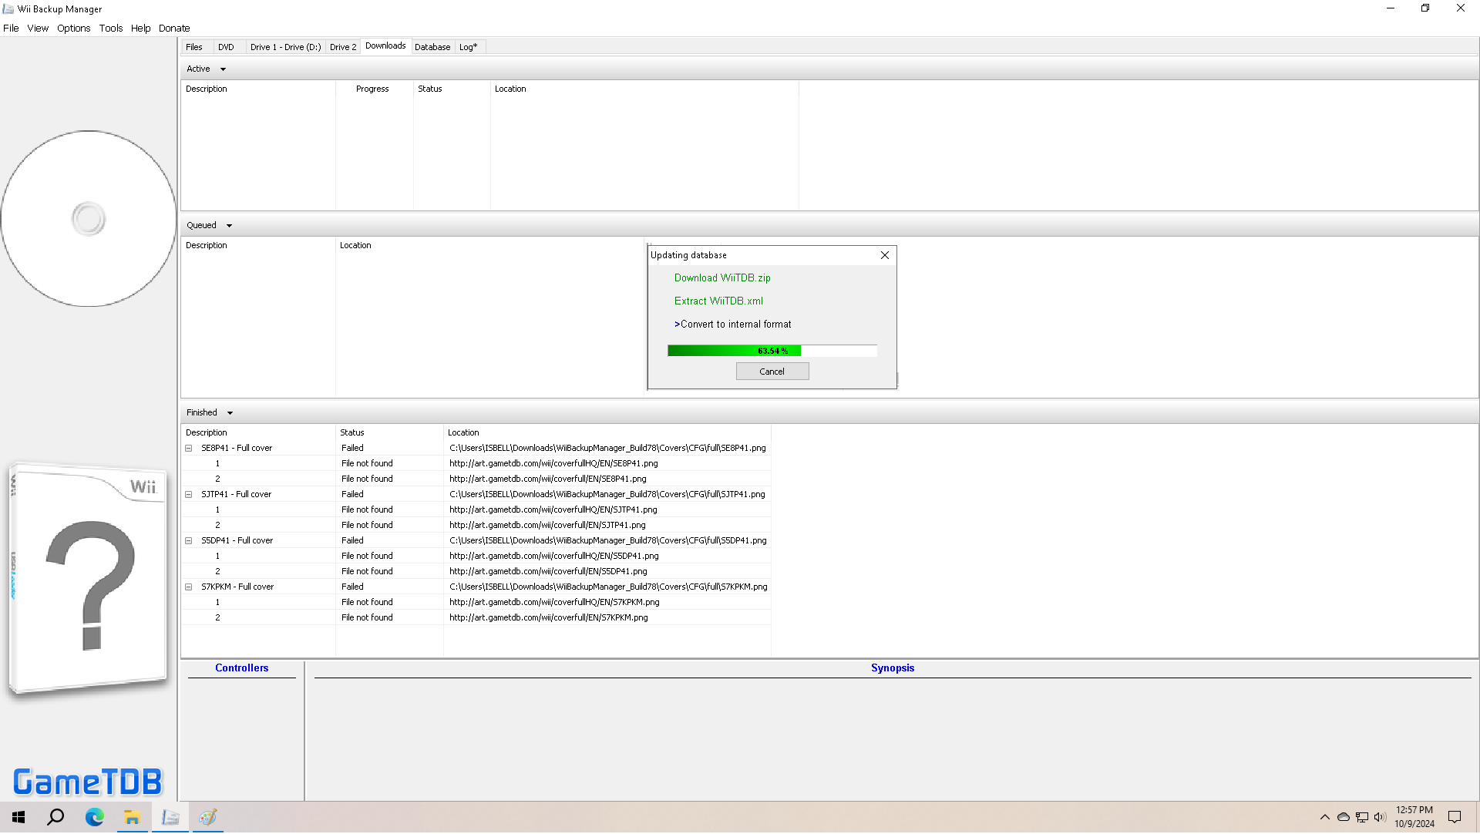Click the coverfullHQ/EN/S5DP41.png URL

coord(554,557)
